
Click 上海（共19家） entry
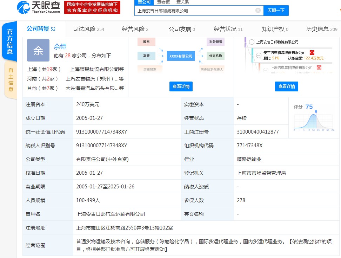(x=44, y=69)
